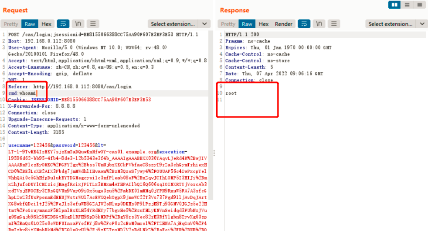Switch Response view to Pretty tab
Viewport: 428px width, 231px height.
(228, 24)
